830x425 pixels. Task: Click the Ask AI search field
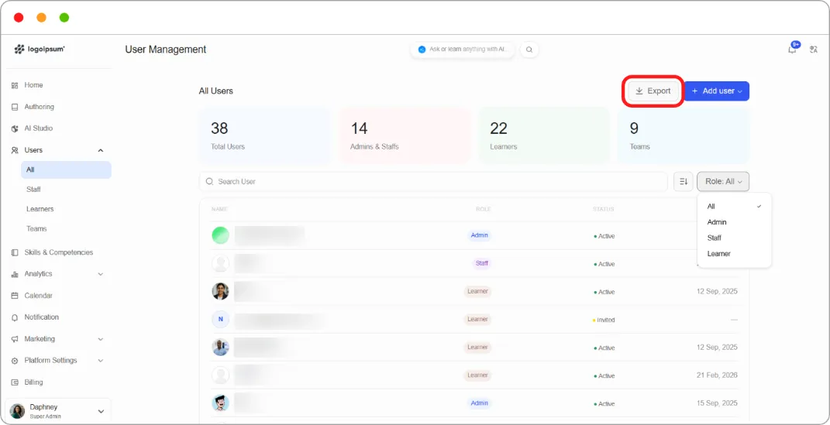pyautogui.click(x=462, y=50)
